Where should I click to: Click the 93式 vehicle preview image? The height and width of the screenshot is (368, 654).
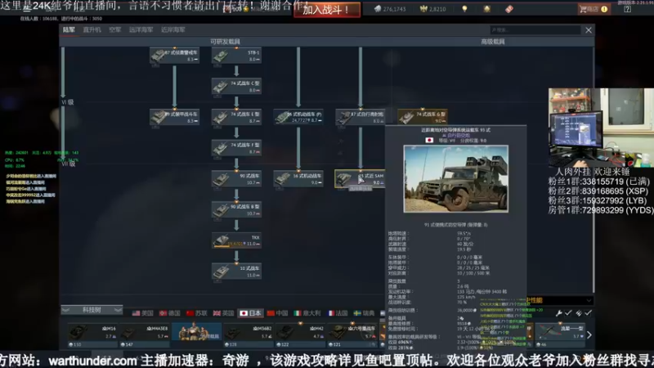click(456, 178)
